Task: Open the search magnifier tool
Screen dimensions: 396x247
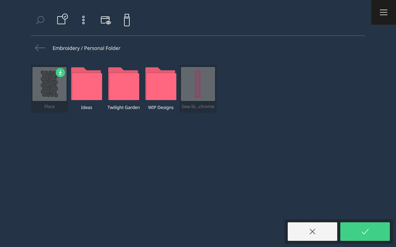Action: click(40, 20)
